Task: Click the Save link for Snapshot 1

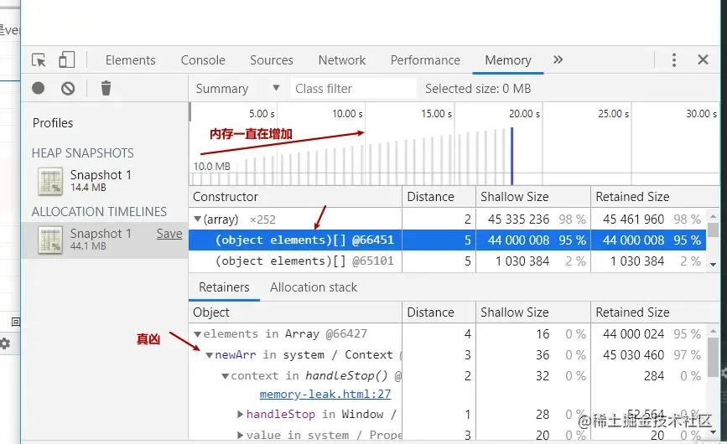Action: tap(169, 234)
